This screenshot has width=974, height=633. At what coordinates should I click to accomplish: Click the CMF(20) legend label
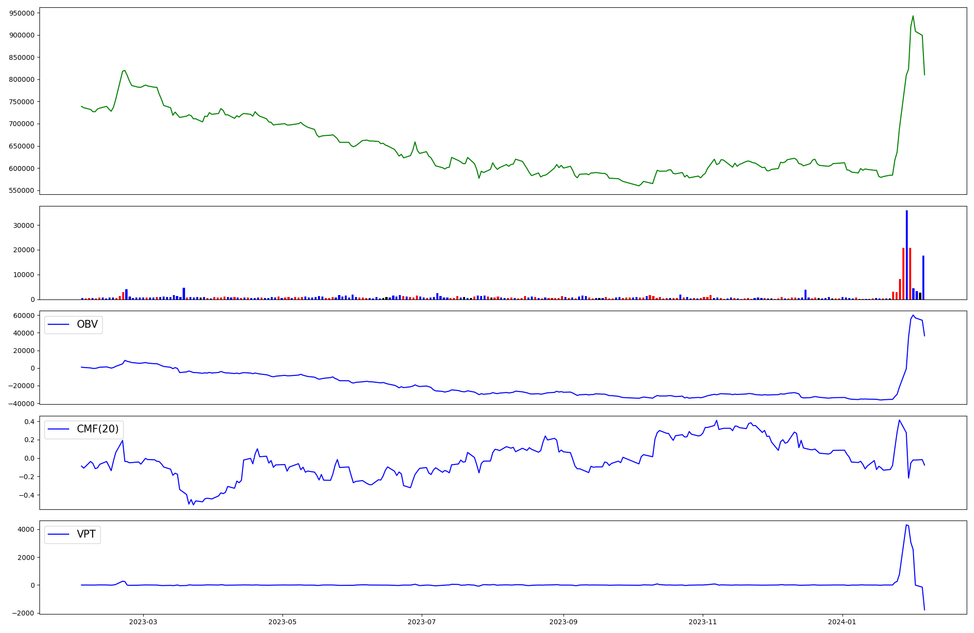[97, 429]
